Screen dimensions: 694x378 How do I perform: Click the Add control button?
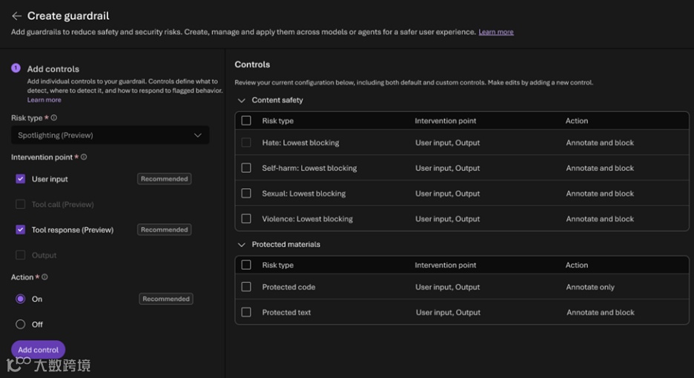pos(38,350)
